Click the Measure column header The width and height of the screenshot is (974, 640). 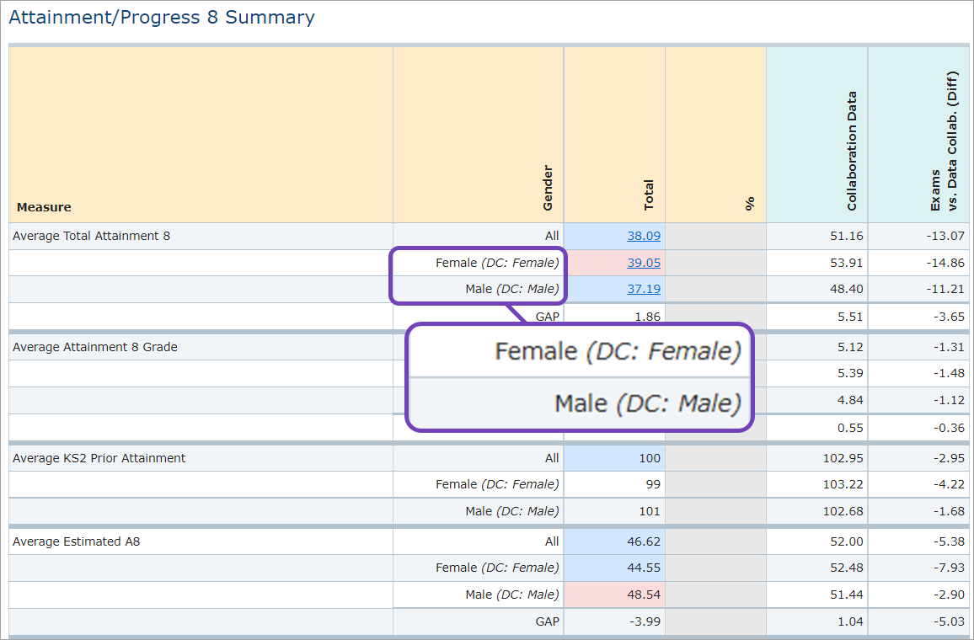click(x=44, y=207)
